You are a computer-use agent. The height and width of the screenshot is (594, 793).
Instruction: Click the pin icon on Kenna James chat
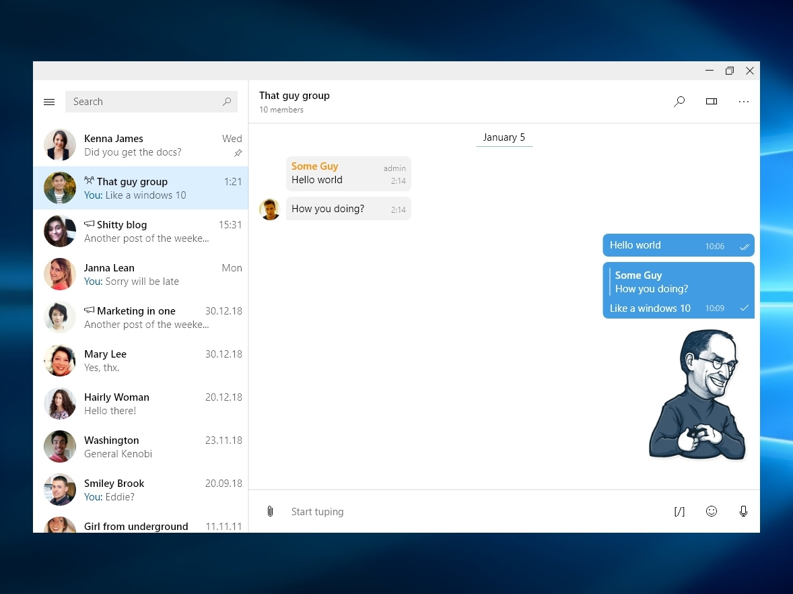point(238,154)
